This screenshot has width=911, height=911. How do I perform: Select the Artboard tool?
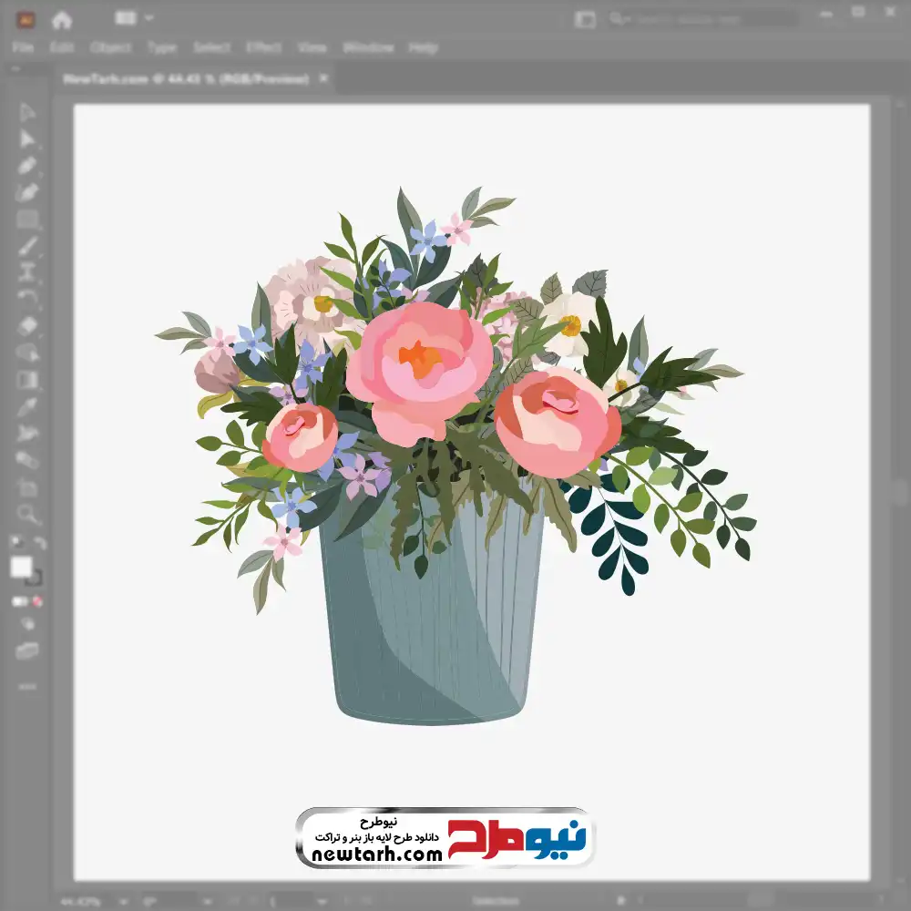[27, 486]
